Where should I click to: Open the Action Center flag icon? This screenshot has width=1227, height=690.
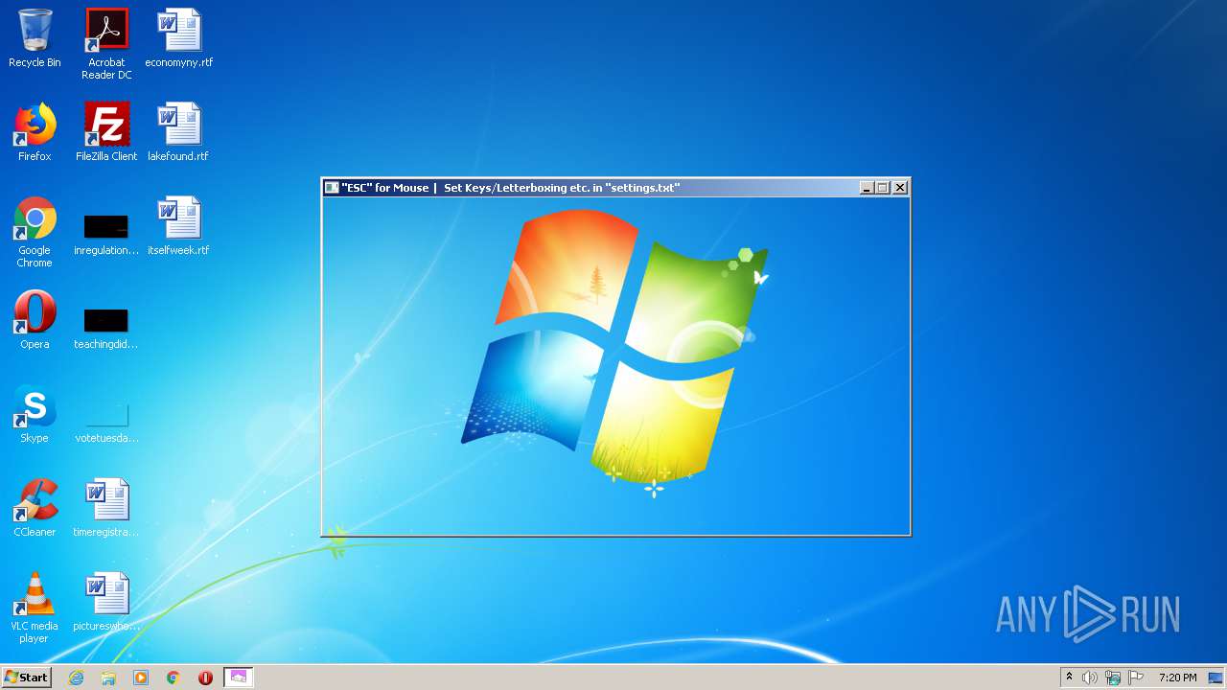coord(1136,678)
